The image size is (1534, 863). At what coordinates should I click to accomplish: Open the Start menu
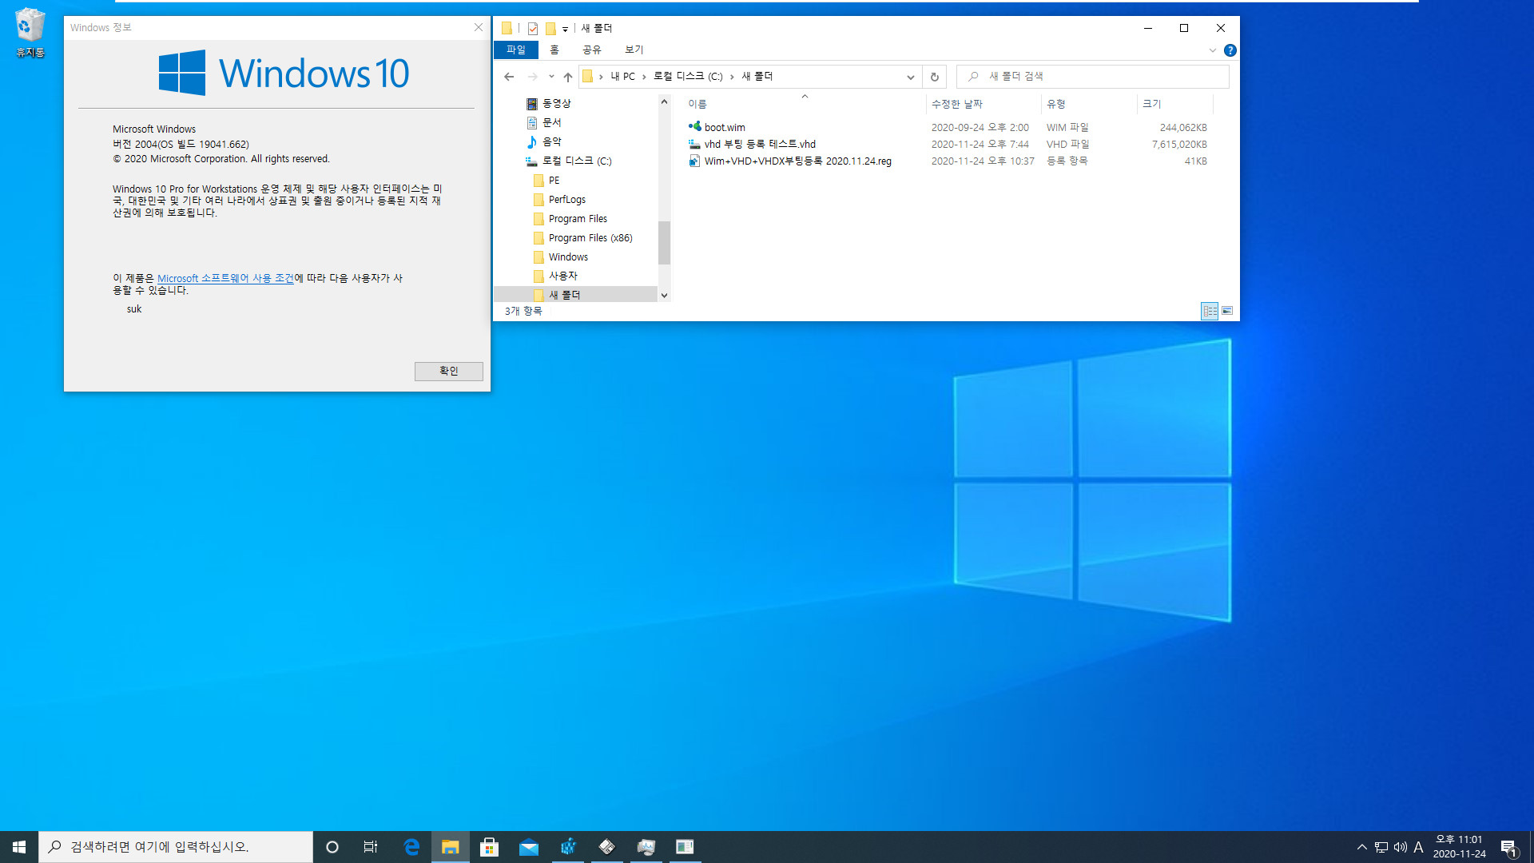click(x=19, y=847)
